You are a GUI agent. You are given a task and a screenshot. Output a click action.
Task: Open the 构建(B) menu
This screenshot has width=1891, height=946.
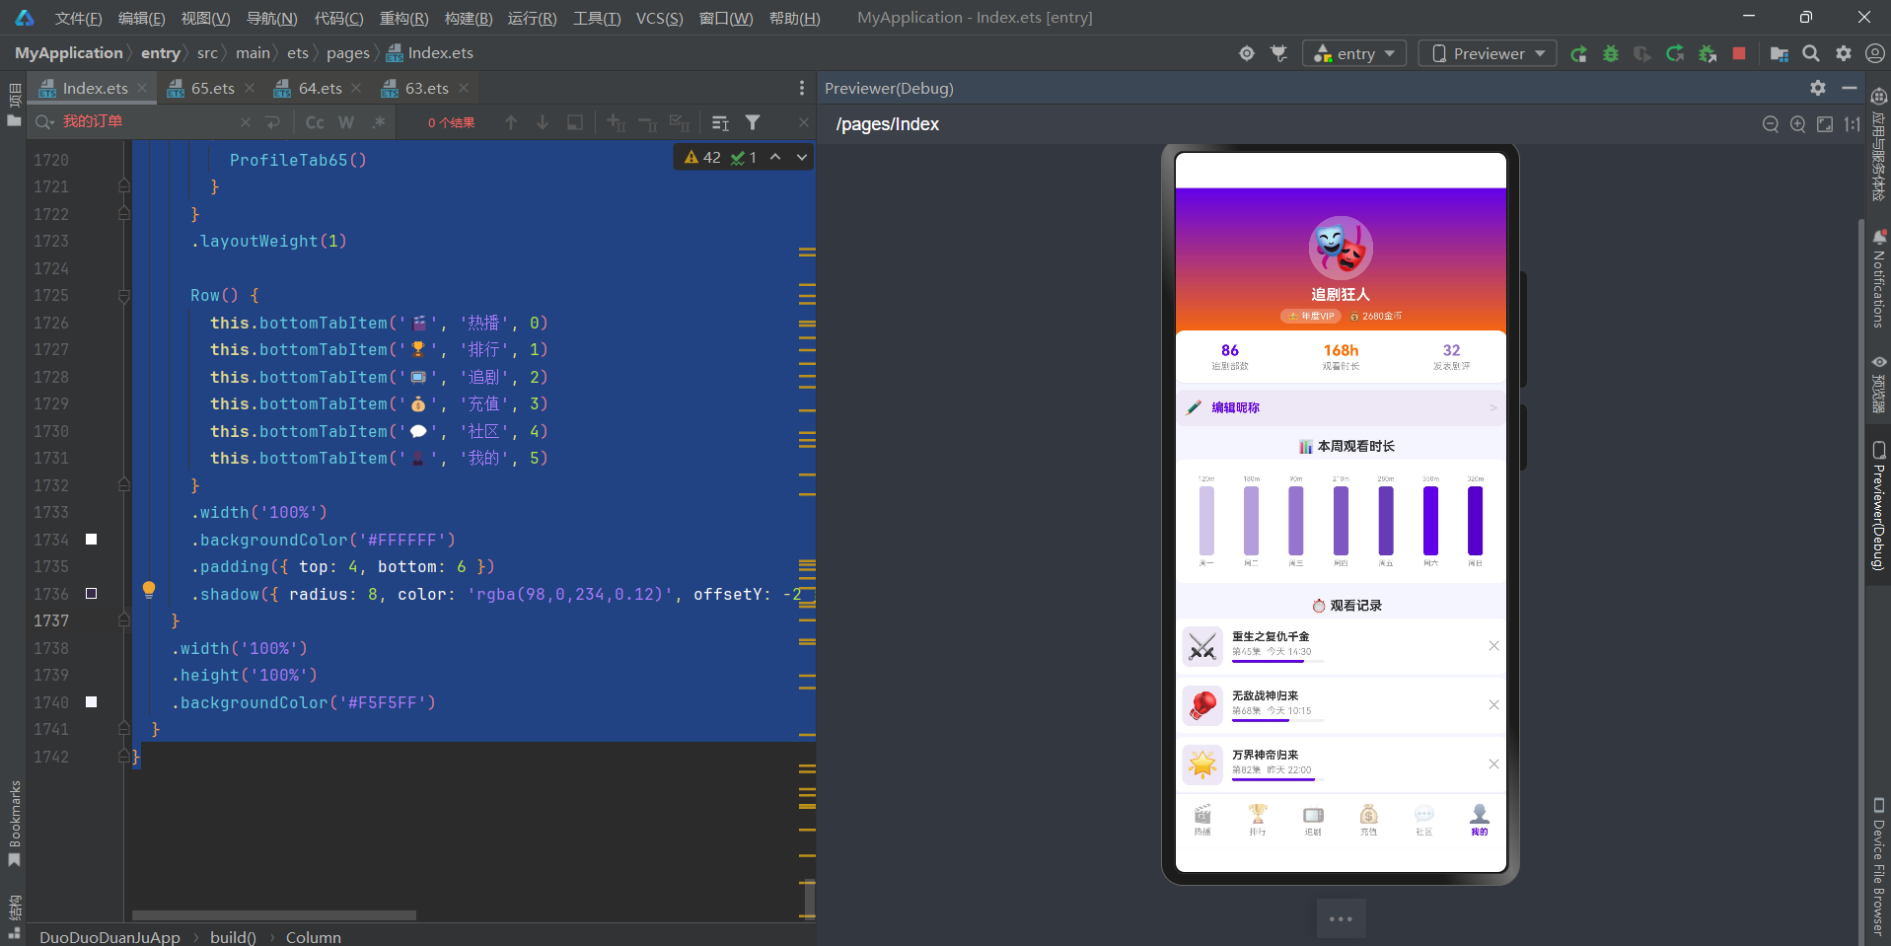click(469, 18)
